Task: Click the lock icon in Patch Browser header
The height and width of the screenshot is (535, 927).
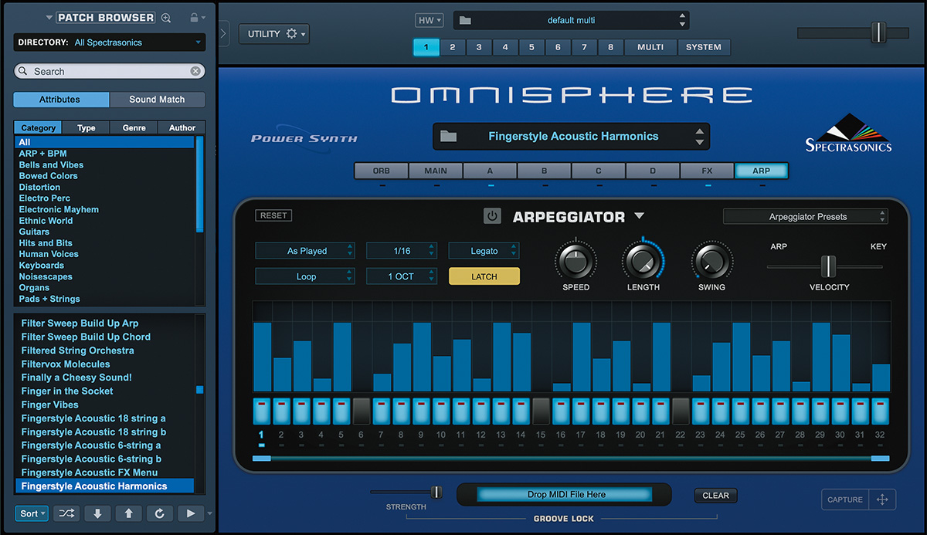Action: (x=194, y=17)
